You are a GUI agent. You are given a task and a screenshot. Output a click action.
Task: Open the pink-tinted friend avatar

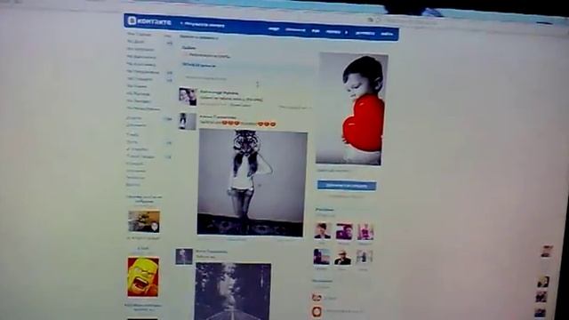pyautogui.click(x=365, y=232)
